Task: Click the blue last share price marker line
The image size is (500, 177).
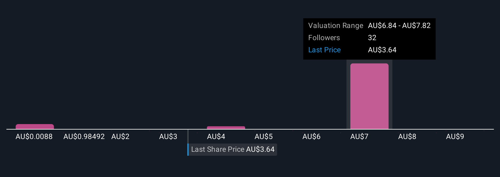Action: click(188, 143)
